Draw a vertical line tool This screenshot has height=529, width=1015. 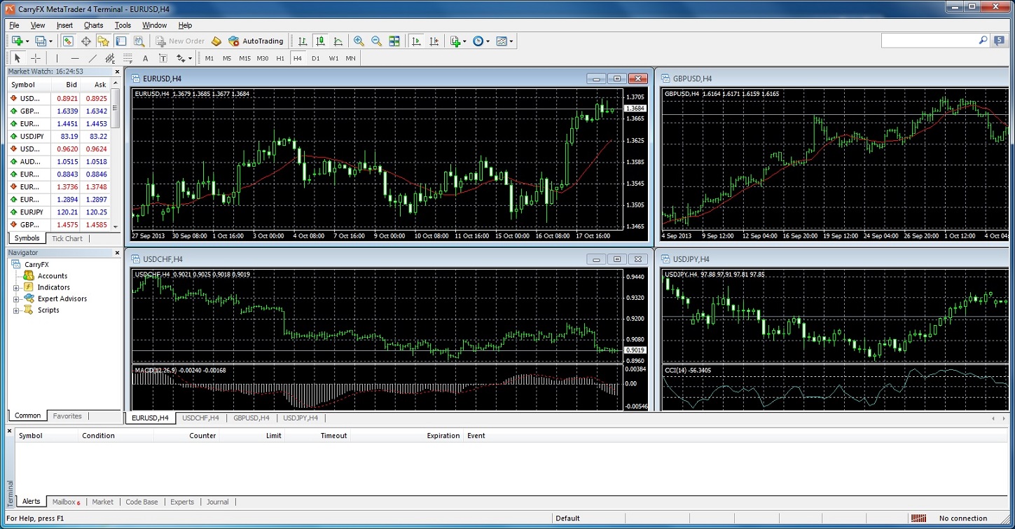[x=57, y=58]
